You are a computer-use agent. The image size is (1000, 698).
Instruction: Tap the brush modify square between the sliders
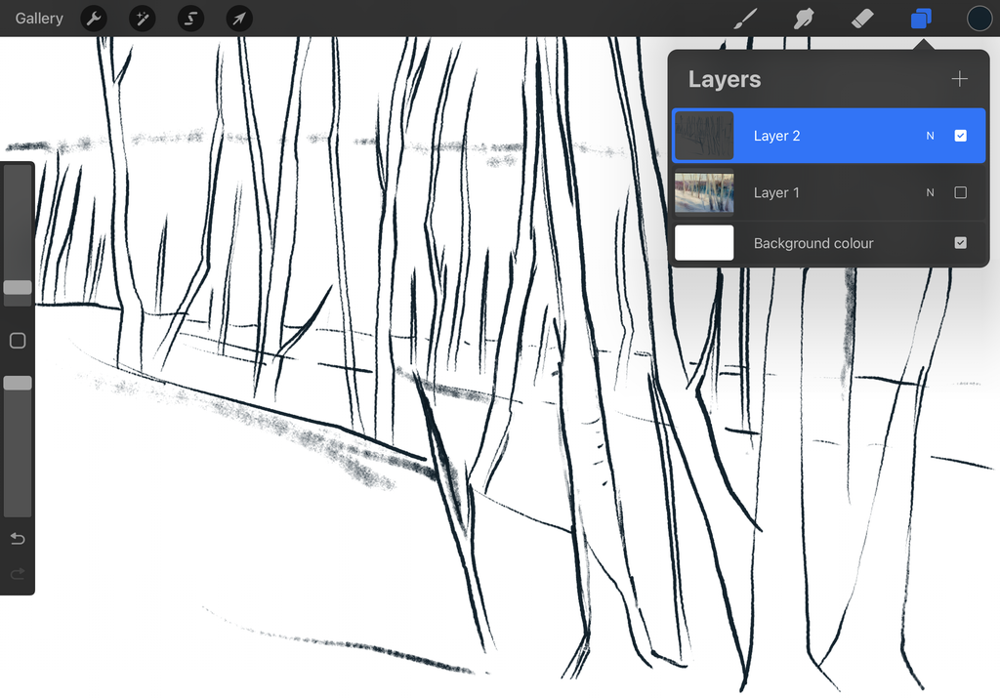(x=17, y=340)
